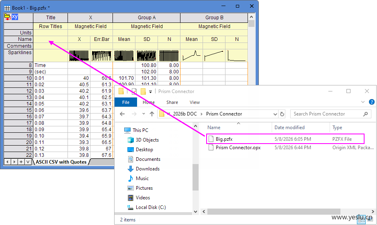Open Downloads in navigation pane
Image resolution: width=377 pixels, height=225 pixels.
click(143, 168)
